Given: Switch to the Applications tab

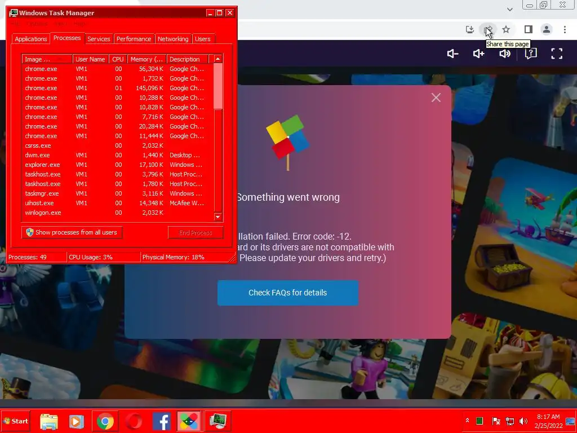Looking at the screenshot, I should pyautogui.click(x=31, y=39).
